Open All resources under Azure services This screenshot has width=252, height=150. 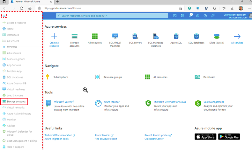(x=95, y=38)
